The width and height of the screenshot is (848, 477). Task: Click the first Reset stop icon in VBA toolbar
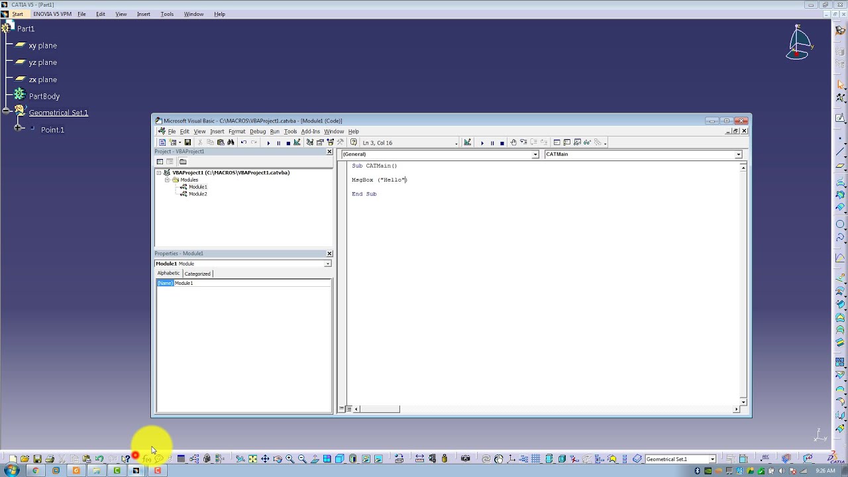[x=288, y=142]
